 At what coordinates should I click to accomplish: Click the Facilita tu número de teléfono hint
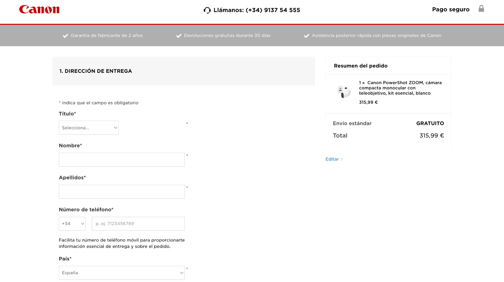(122, 243)
